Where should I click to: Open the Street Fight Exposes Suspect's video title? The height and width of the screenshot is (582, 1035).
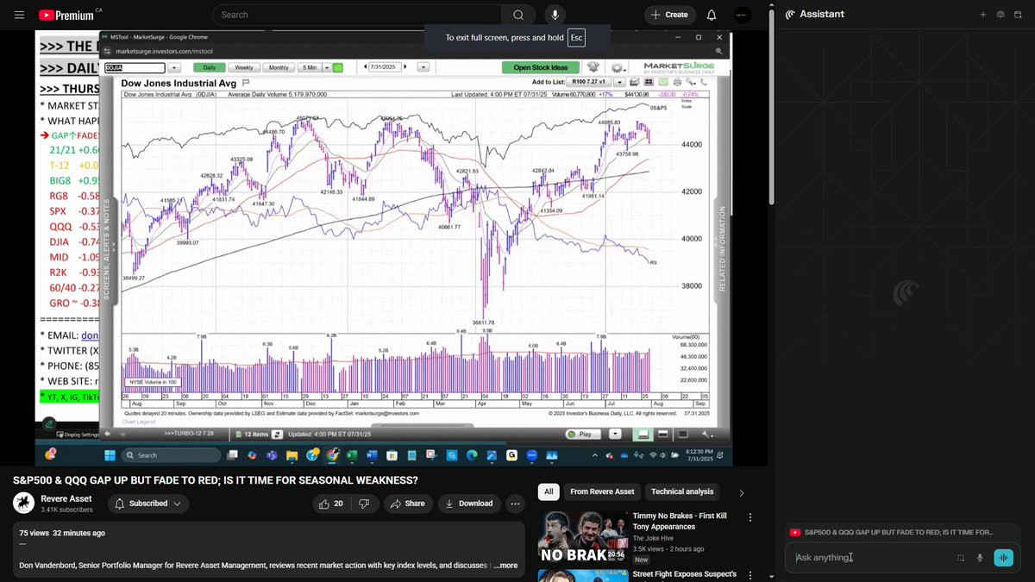coord(684,574)
